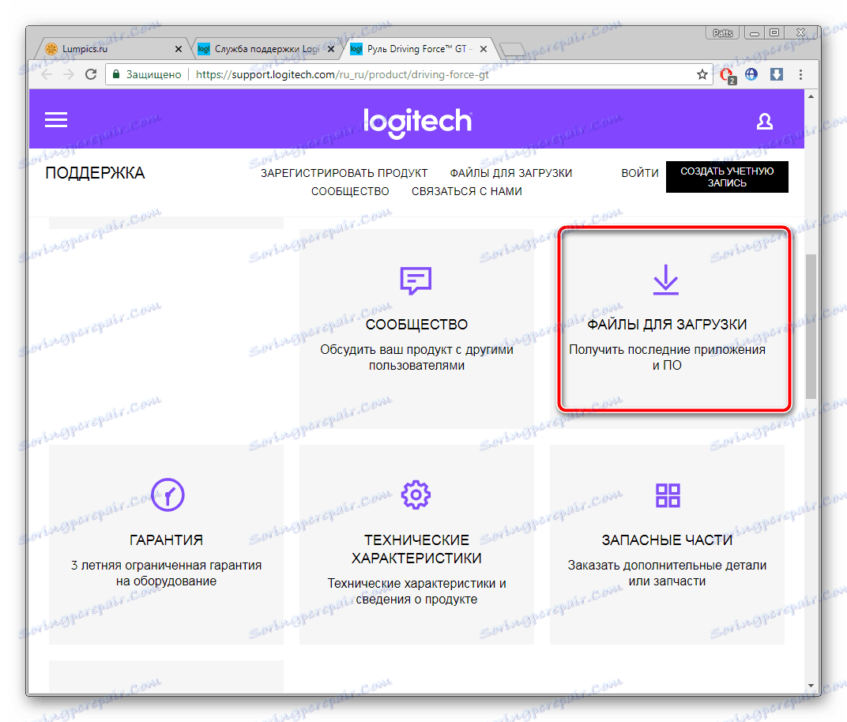The image size is (847, 722).
Task: Open the red extension icon with badge 2
Action: pos(727,75)
